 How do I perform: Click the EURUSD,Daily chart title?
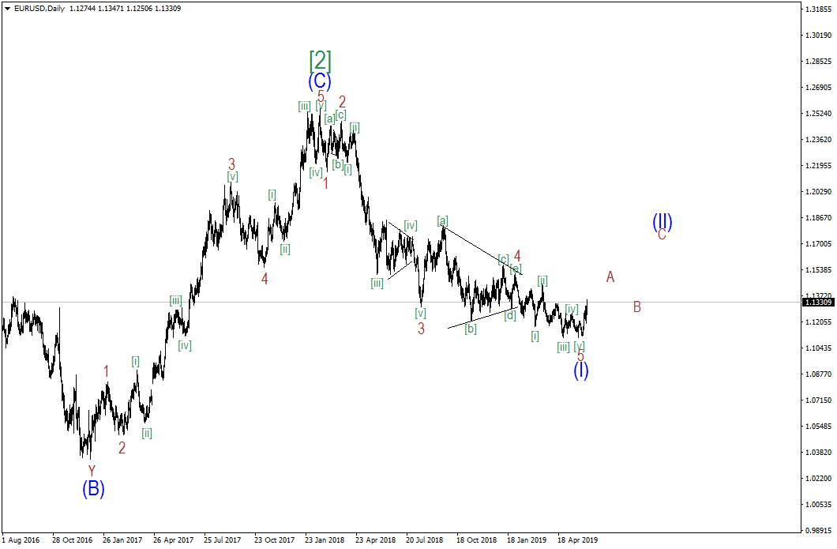39,9
